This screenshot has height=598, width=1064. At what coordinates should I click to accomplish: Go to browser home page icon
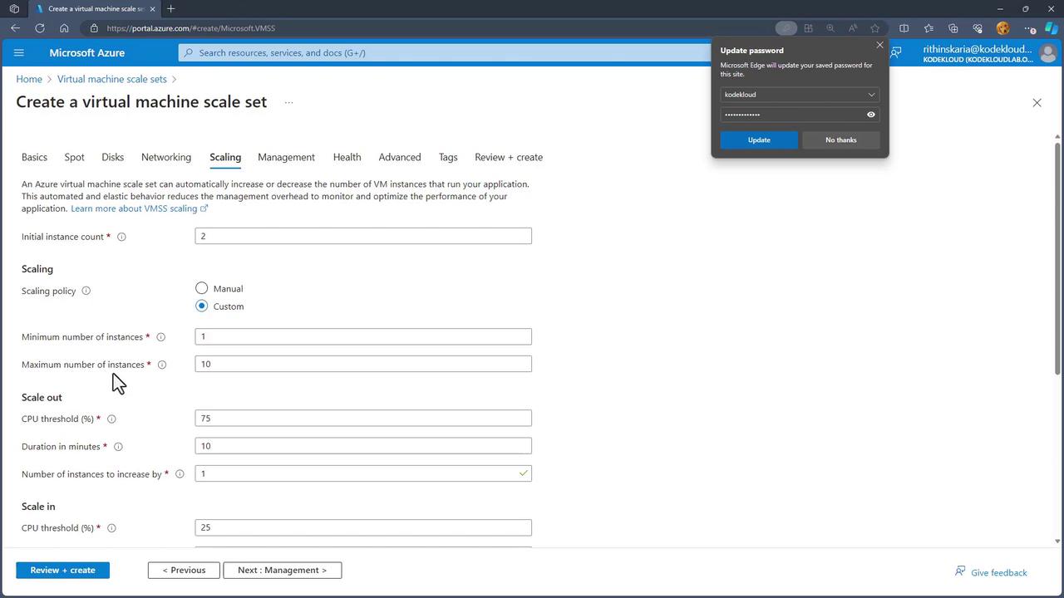click(64, 28)
